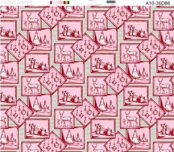Click the bright red color swatch
Image resolution: width=174 pixels, height=152 pixels.
(51, 3)
